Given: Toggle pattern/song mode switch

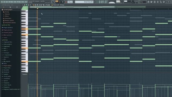Looking at the screenshot, I should tap(57, 1).
